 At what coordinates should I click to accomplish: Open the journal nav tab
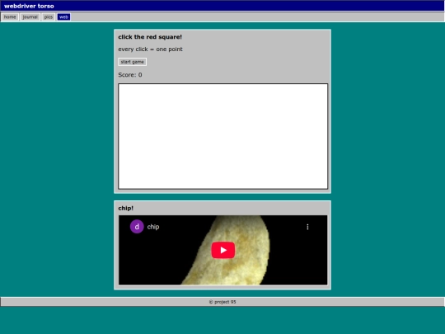[x=30, y=17]
